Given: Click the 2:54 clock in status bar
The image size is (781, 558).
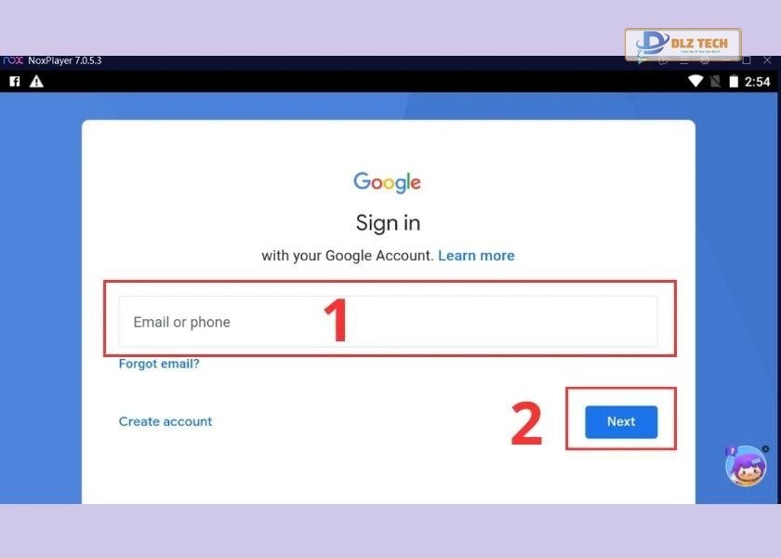Looking at the screenshot, I should [x=757, y=82].
